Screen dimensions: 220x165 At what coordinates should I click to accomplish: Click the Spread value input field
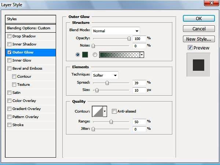pyautogui.click(x=139, y=83)
